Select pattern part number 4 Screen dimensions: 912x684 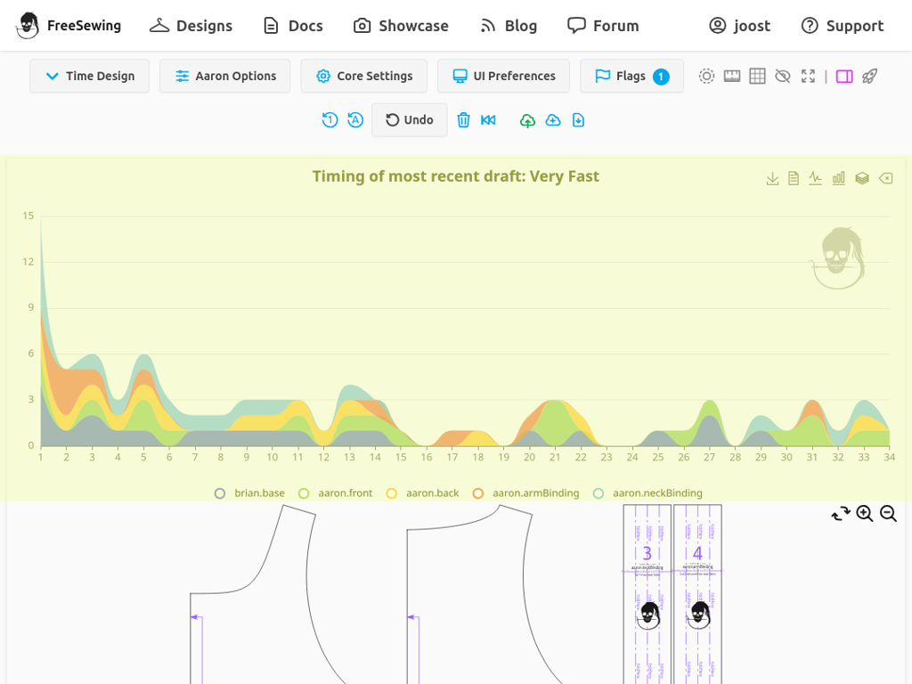click(x=697, y=594)
